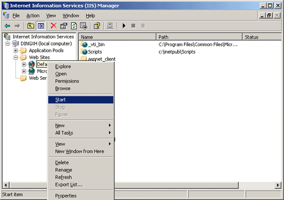
Task: Open the Action menu
Action: 33,16
